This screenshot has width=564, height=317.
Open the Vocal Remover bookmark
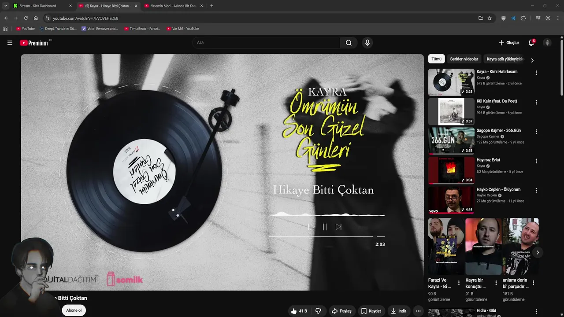(100, 29)
